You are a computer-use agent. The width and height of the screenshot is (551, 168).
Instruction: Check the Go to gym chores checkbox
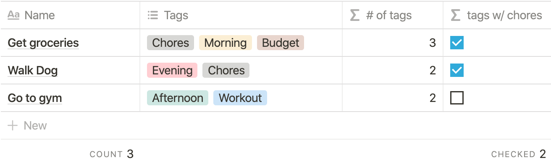(x=457, y=98)
